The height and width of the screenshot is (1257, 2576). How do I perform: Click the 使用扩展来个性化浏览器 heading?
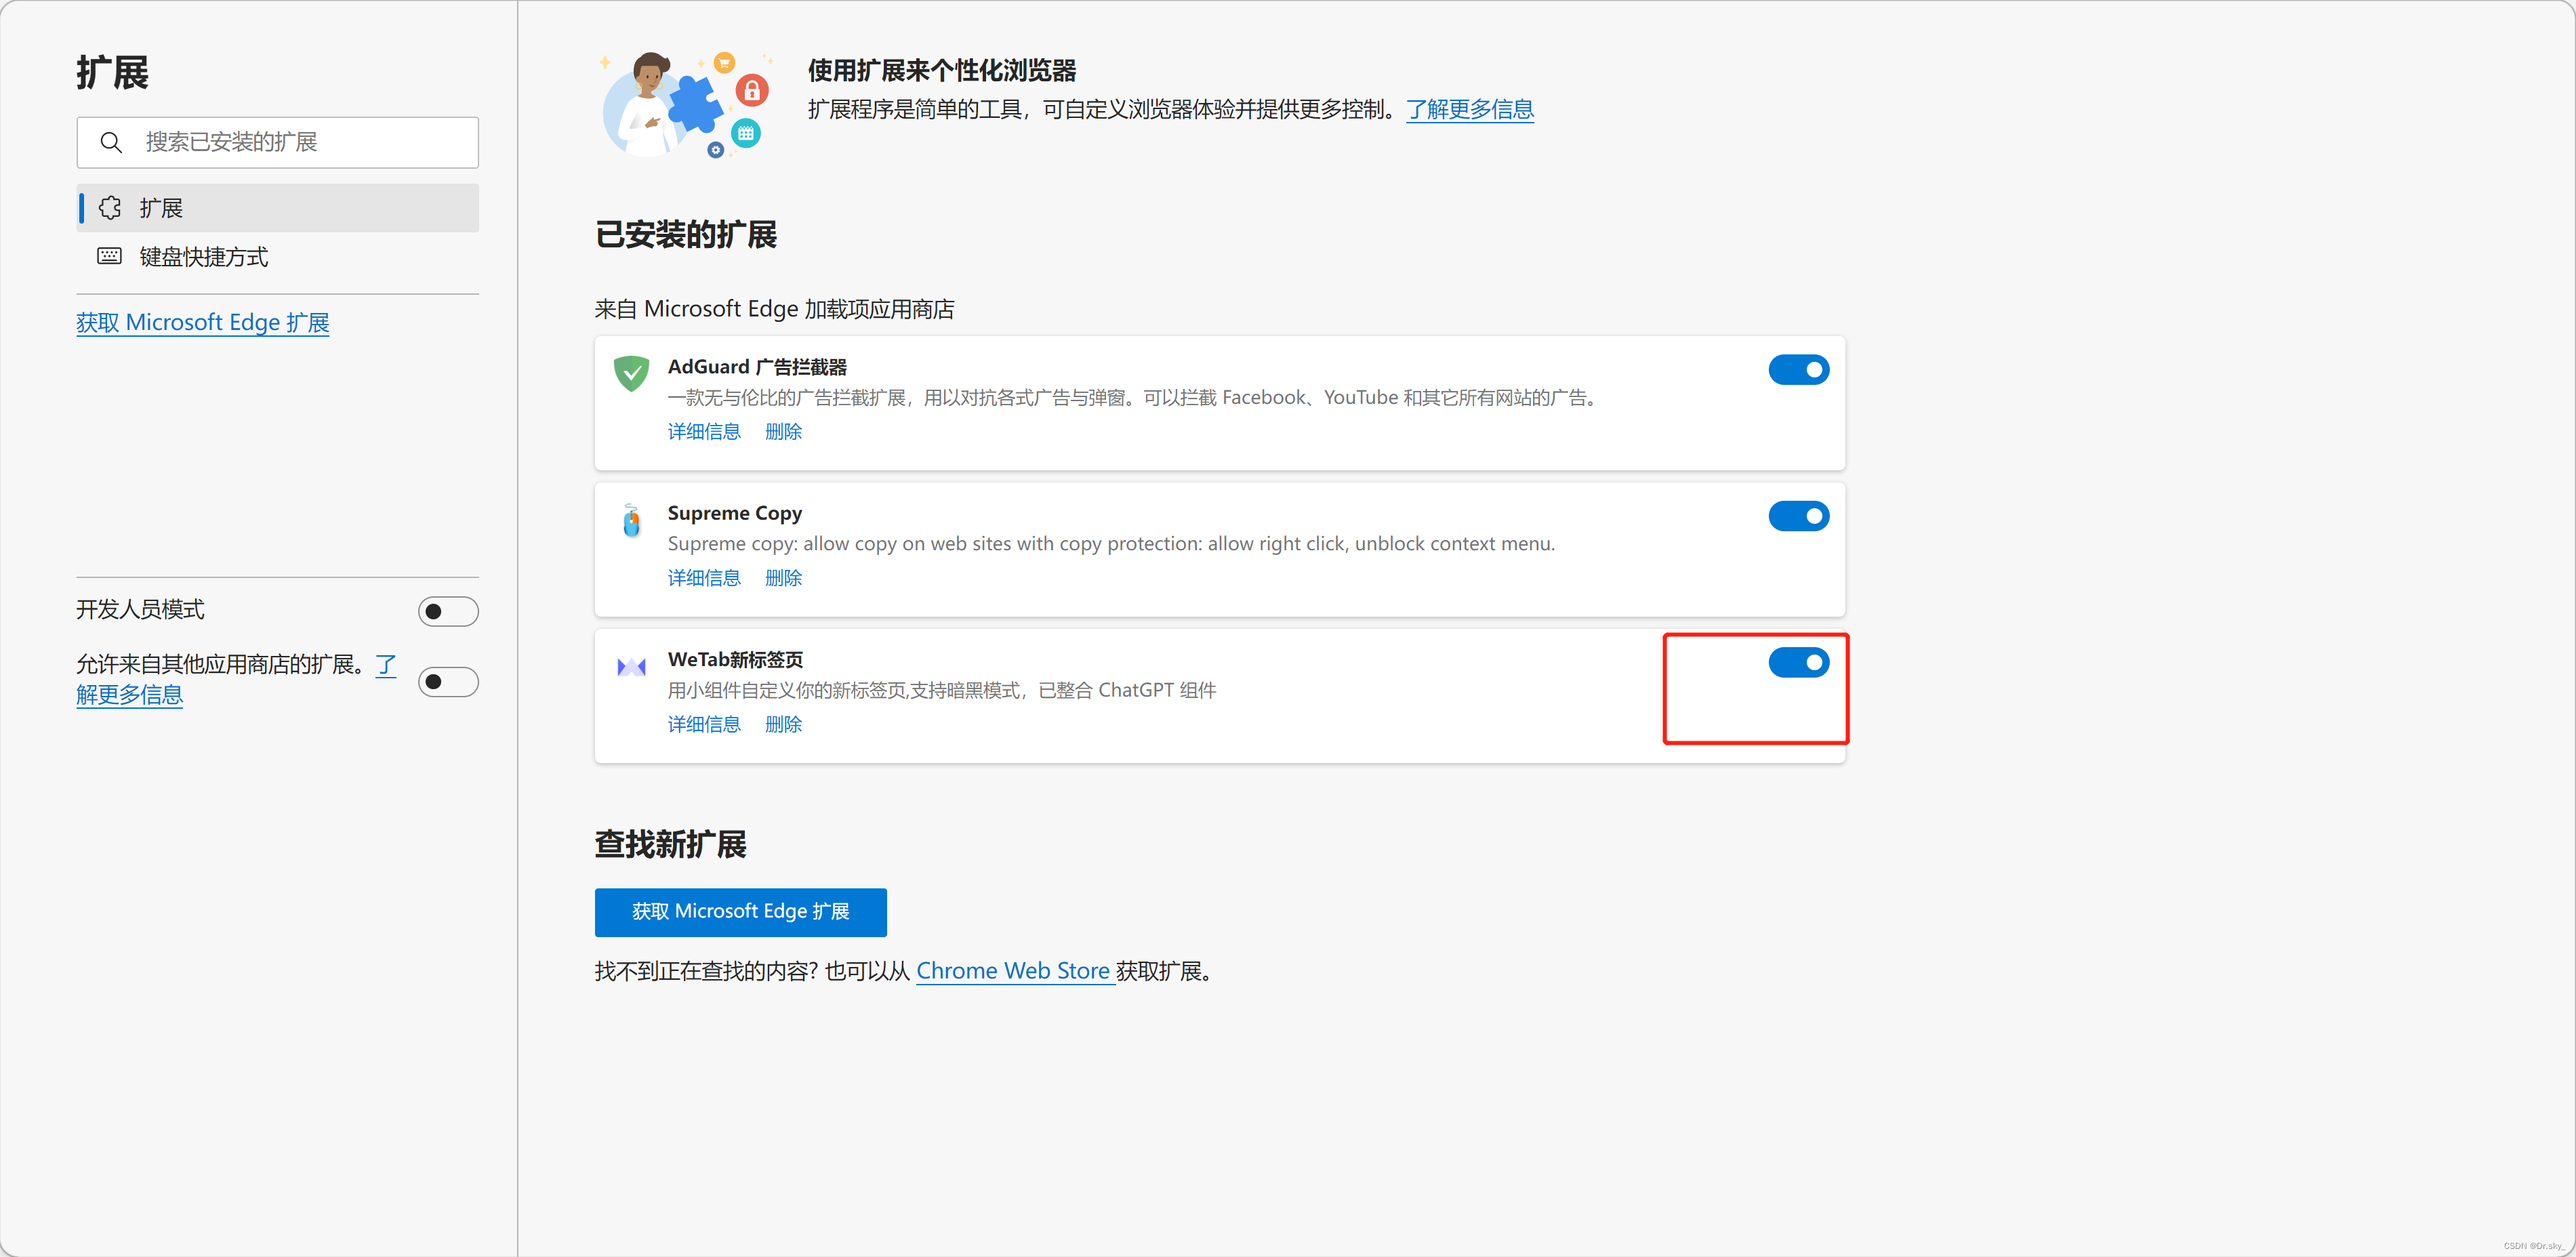coord(942,71)
